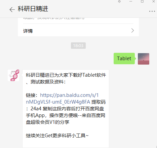The image size is (157, 148).
Task: Select the green Tablet message bubble
Action: [x=124, y=59]
